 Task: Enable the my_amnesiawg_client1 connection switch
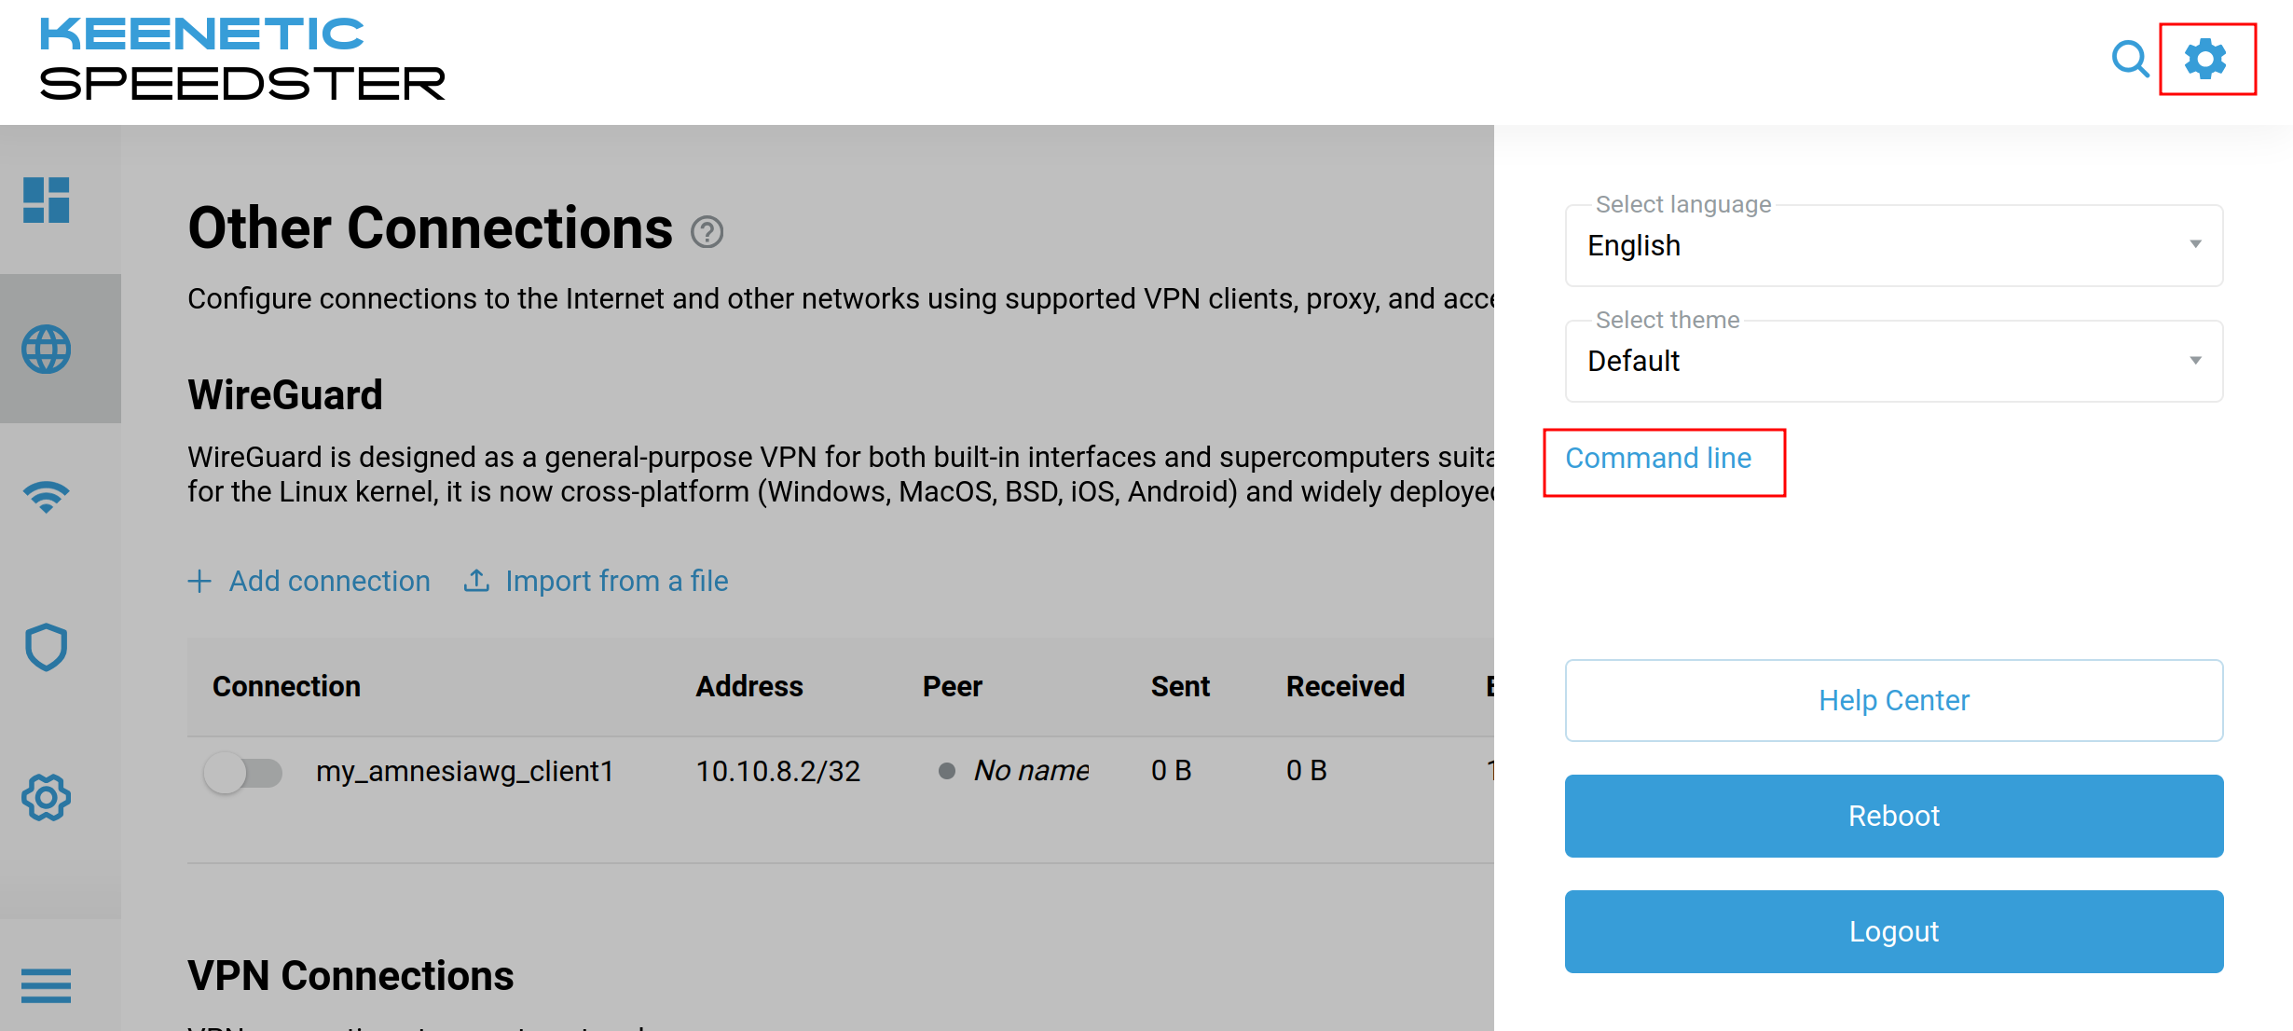pos(242,772)
